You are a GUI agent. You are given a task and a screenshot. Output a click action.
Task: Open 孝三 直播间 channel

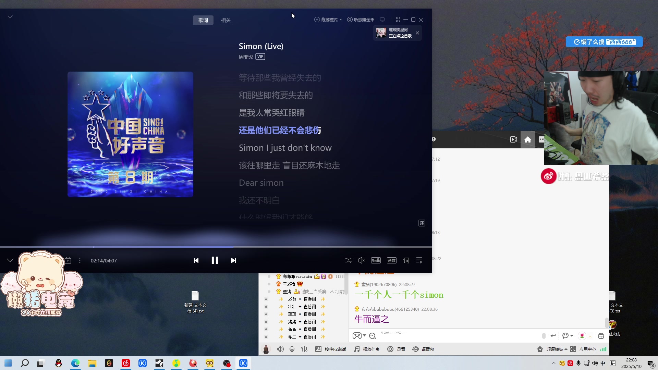pos(302,337)
